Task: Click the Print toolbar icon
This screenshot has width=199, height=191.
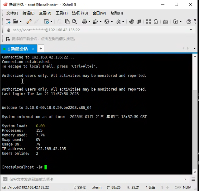Action: point(84,22)
